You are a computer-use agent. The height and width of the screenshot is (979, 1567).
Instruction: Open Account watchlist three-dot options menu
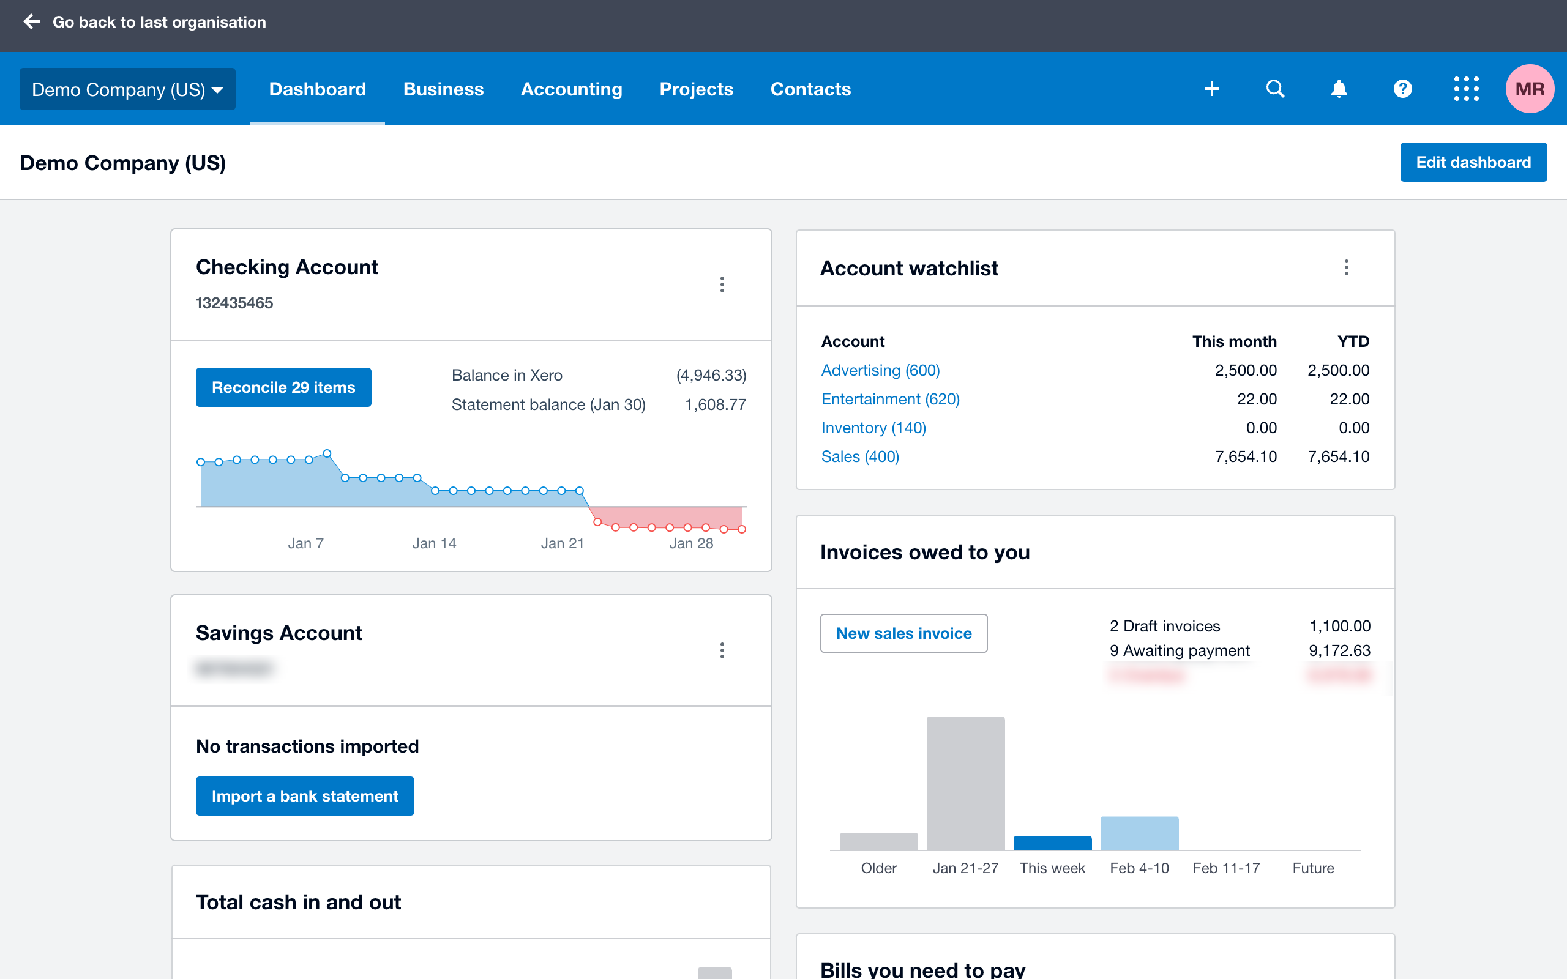coord(1346,267)
